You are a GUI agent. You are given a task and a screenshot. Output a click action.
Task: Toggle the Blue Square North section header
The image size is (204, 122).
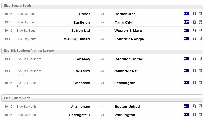coord(102,98)
